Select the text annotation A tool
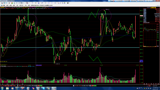The height and width of the screenshot is (90, 160). (x=55, y=3)
